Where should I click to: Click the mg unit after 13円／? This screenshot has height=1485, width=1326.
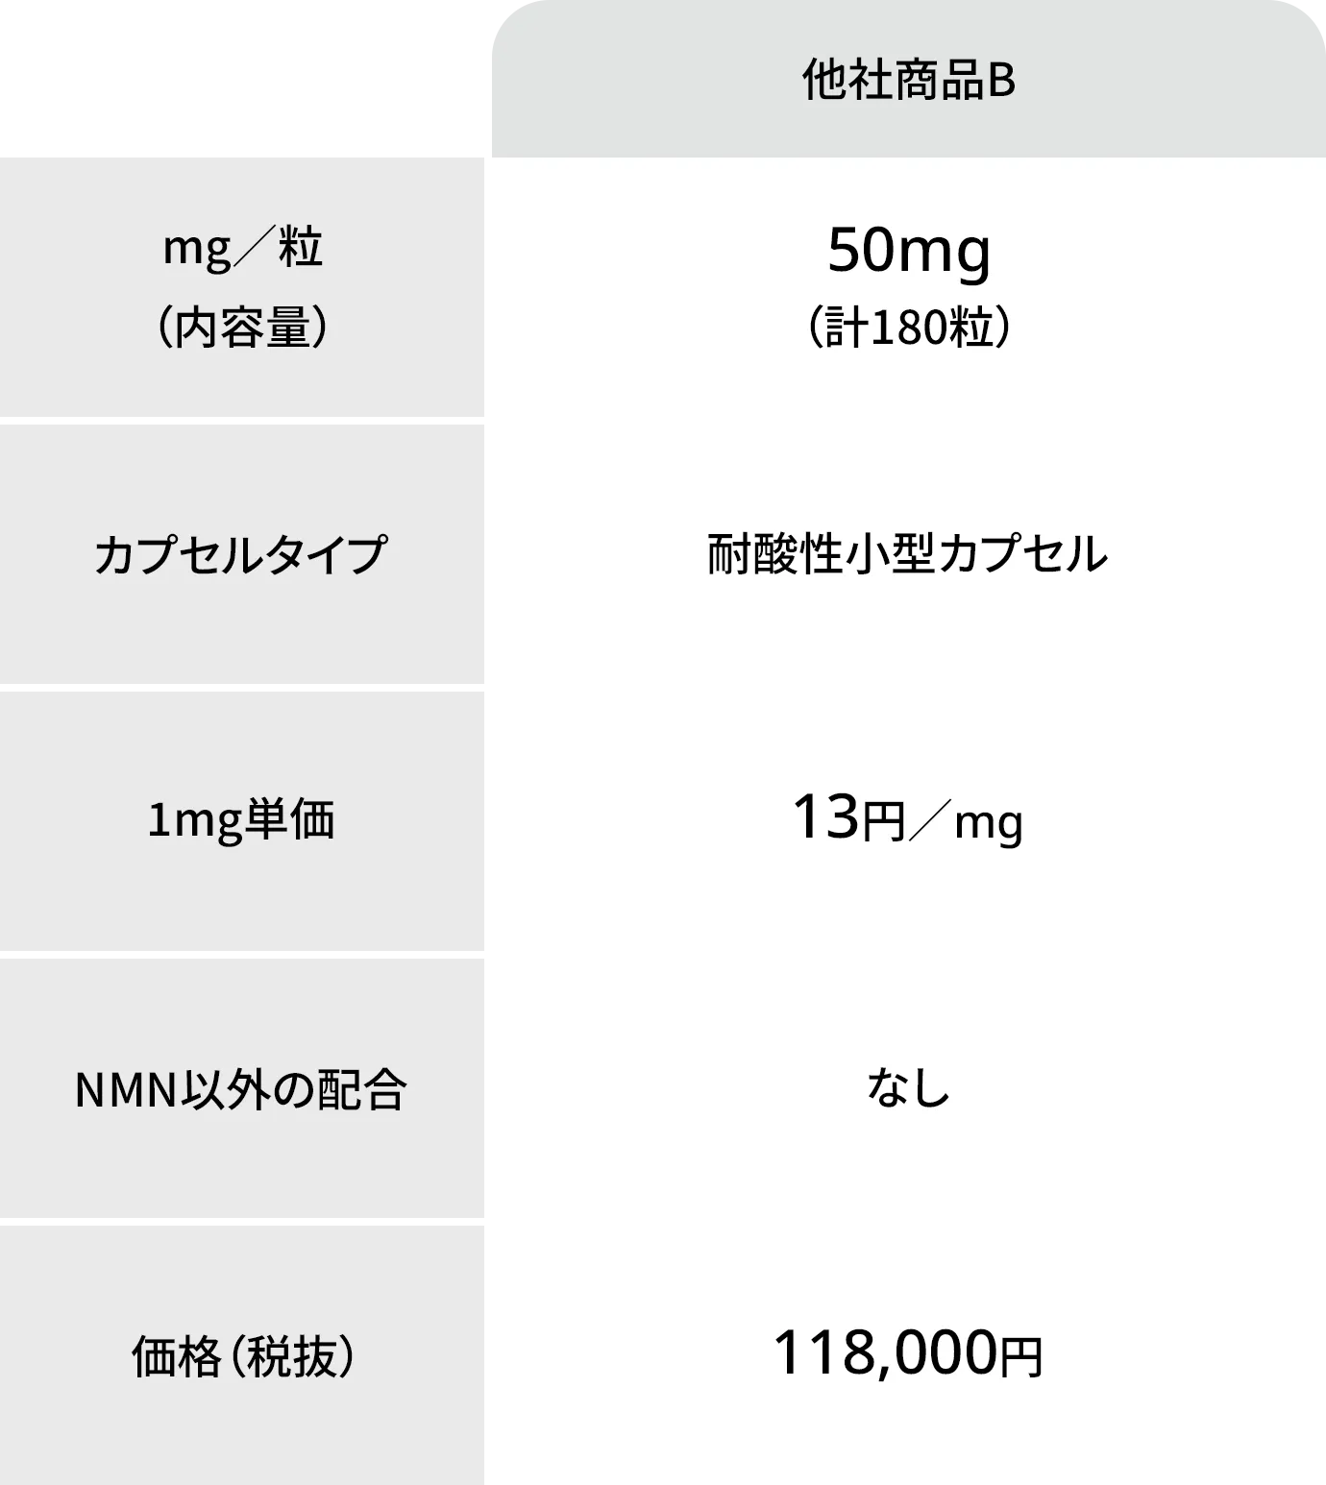pyautogui.click(x=989, y=824)
